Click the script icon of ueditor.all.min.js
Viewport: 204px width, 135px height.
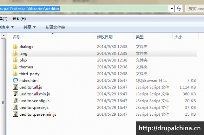click(16, 94)
